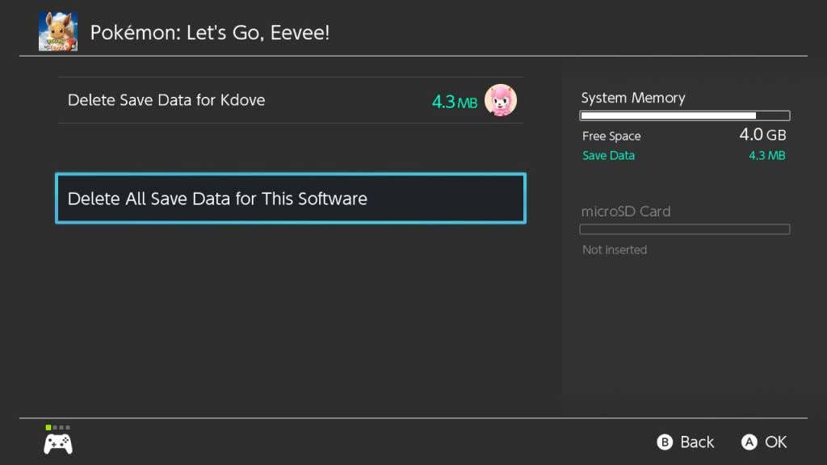Image resolution: width=827 pixels, height=465 pixels.
Task: Click the OK label in the footer
Action: [775, 442]
